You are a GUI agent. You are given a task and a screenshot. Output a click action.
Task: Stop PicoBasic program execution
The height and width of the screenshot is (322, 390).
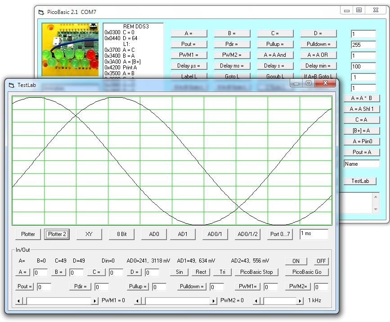256,272
